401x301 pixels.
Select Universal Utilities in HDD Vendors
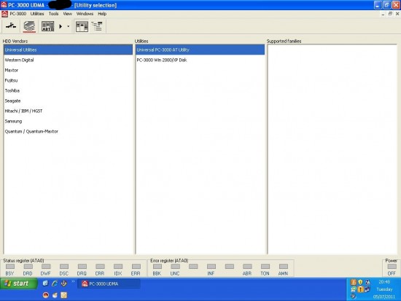point(69,50)
